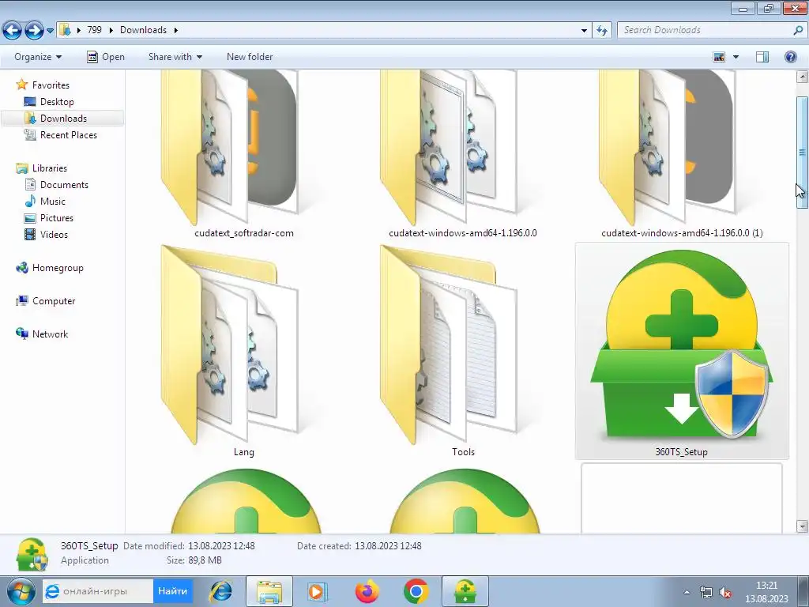This screenshot has width=809, height=607.
Task: Select the 799 breadcrumb segment
Action: (95, 30)
